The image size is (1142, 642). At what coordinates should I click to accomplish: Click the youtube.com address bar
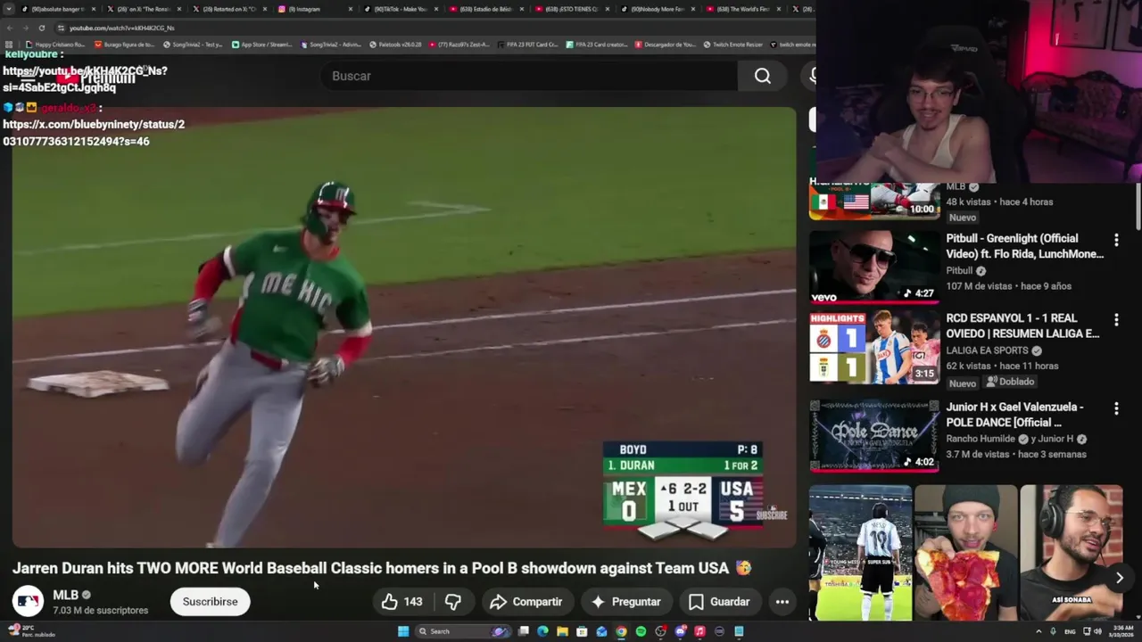(x=428, y=28)
